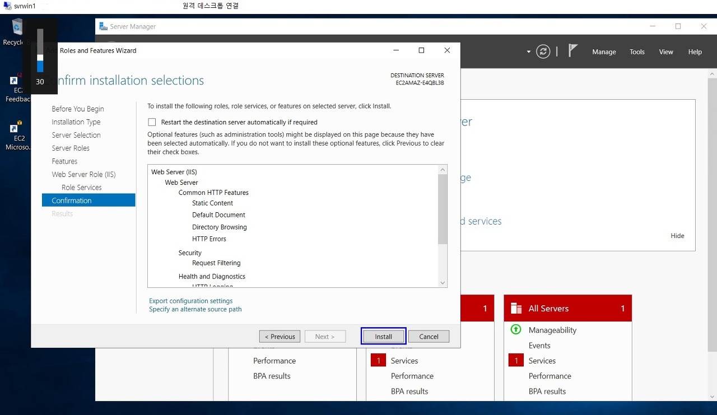Click the green Manageability status icon
Viewport: 717px width, 415px height.
pos(516,330)
